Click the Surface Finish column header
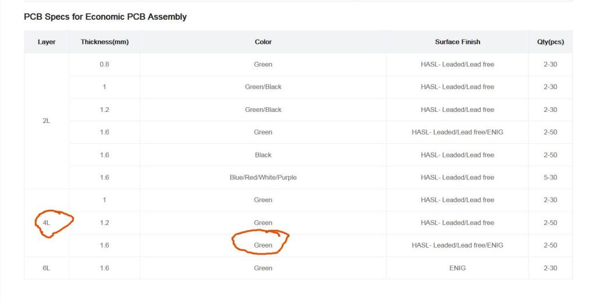 (457, 42)
